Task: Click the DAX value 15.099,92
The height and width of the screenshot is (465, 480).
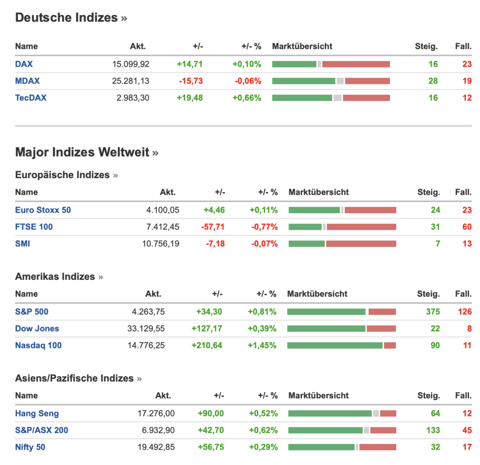Action: 130,64
